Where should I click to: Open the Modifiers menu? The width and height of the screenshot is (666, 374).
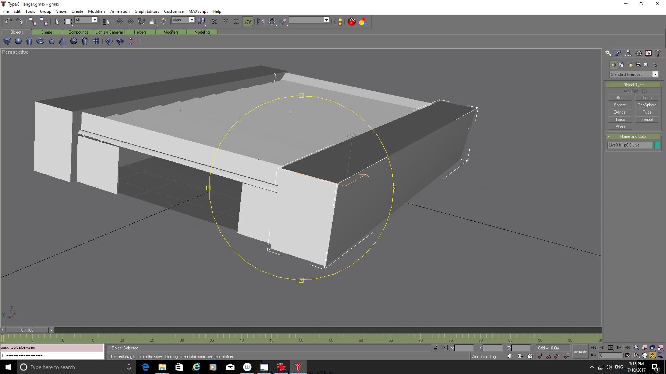point(96,11)
